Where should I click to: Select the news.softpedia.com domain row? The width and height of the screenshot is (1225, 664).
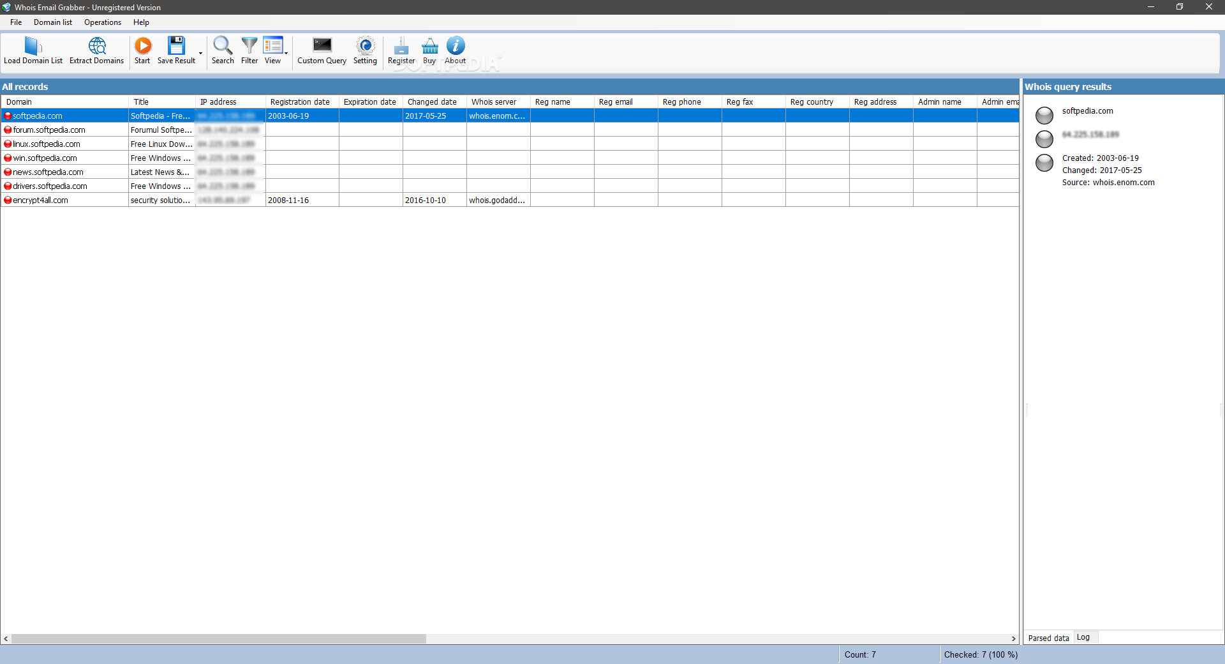(510, 172)
